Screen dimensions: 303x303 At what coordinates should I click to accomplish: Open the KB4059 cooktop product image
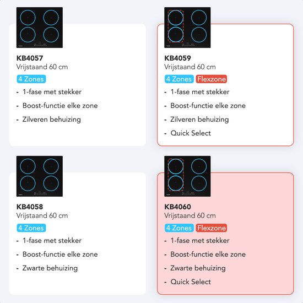pyautogui.click(x=187, y=28)
